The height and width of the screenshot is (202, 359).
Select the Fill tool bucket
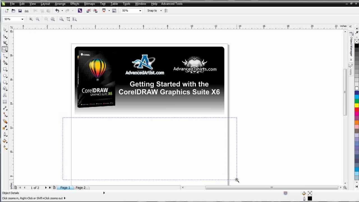[5, 141]
